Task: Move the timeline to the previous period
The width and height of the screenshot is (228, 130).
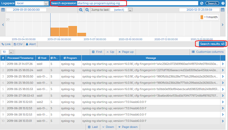Action: [x=3, y=25]
